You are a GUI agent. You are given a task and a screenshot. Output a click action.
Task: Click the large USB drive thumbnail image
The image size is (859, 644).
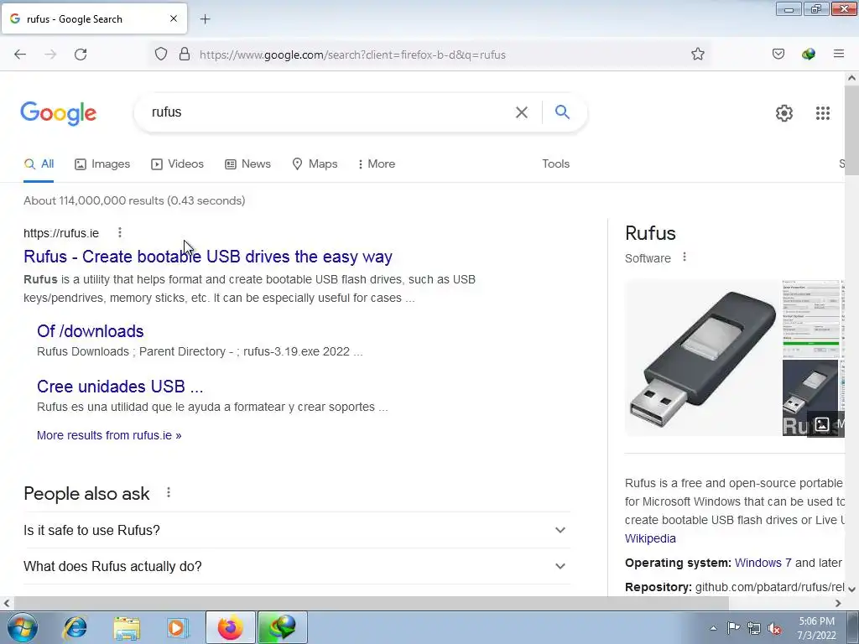click(703, 358)
